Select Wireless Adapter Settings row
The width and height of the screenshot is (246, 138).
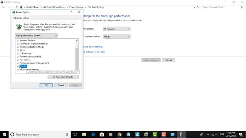32,47
